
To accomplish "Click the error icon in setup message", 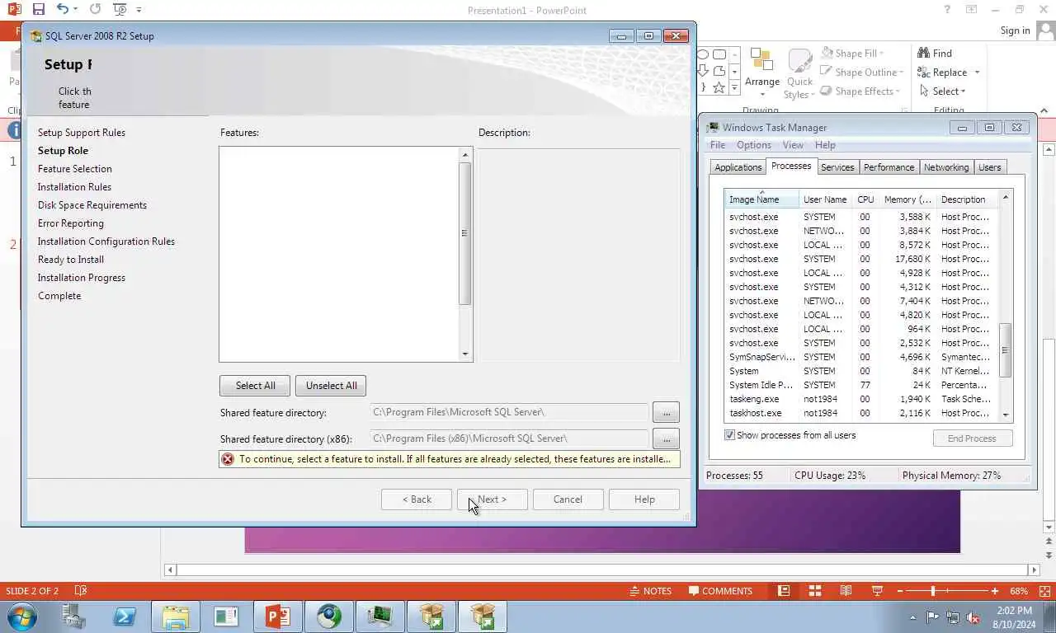I will coord(228,459).
